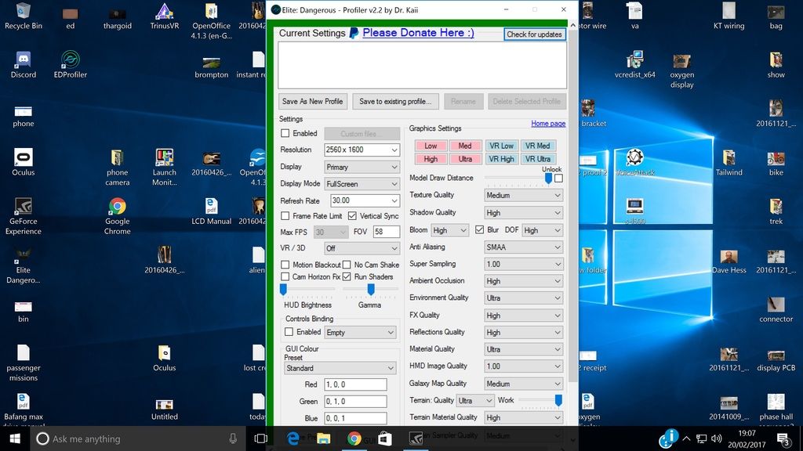Open the Refresh Rate dropdown
Screen dimensions: 803x451
point(365,200)
